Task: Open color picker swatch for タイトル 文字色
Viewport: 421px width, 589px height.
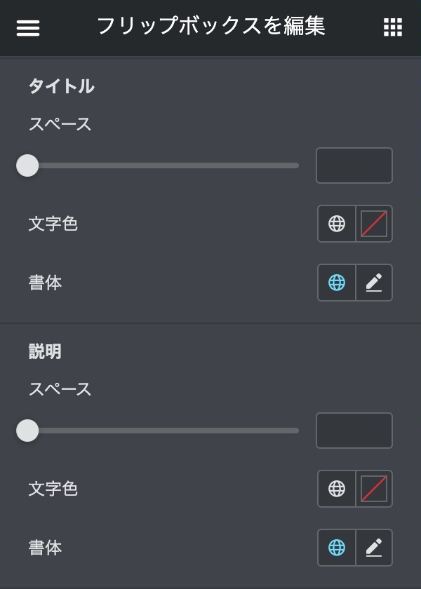Action: (x=374, y=224)
